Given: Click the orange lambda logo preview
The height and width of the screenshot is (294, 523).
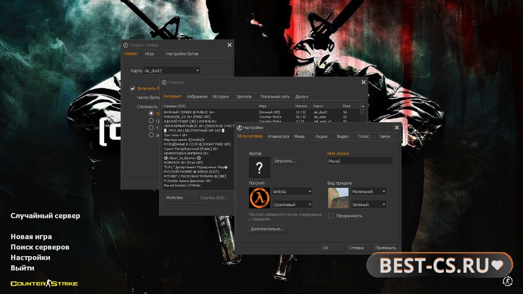Looking at the screenshot, I should click(259, 198).
